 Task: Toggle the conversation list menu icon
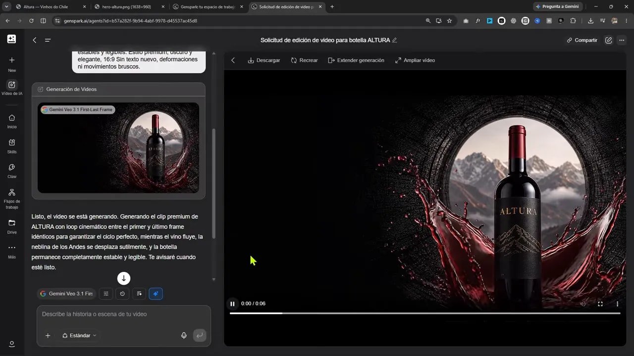(x=48, y=40)
